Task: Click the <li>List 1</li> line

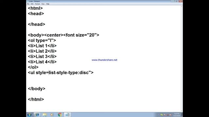Action: tap(42, 46)
